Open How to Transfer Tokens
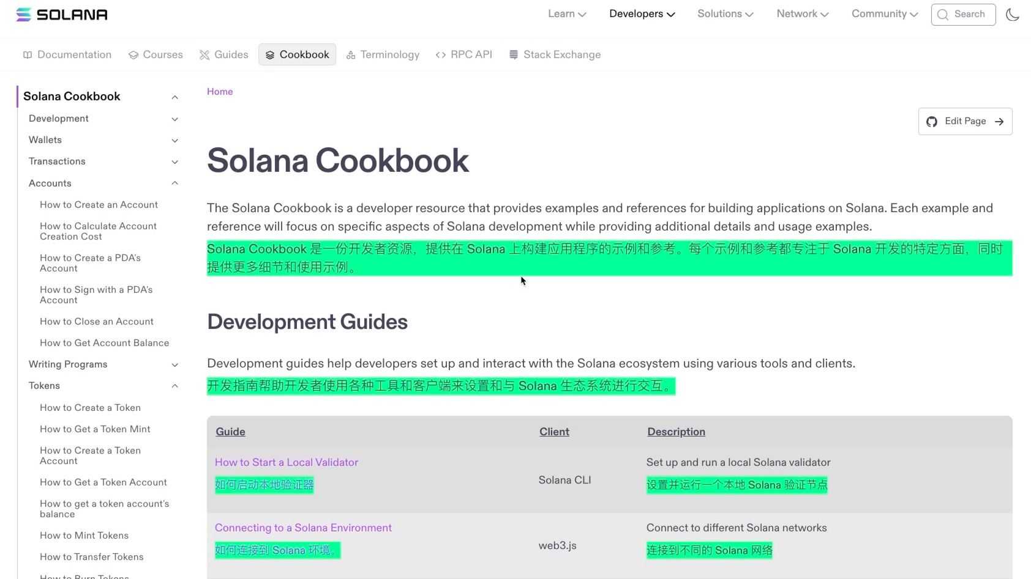 point(91,557)
